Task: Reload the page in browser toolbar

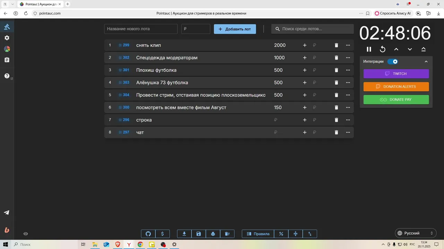Action: coord(26,13)
